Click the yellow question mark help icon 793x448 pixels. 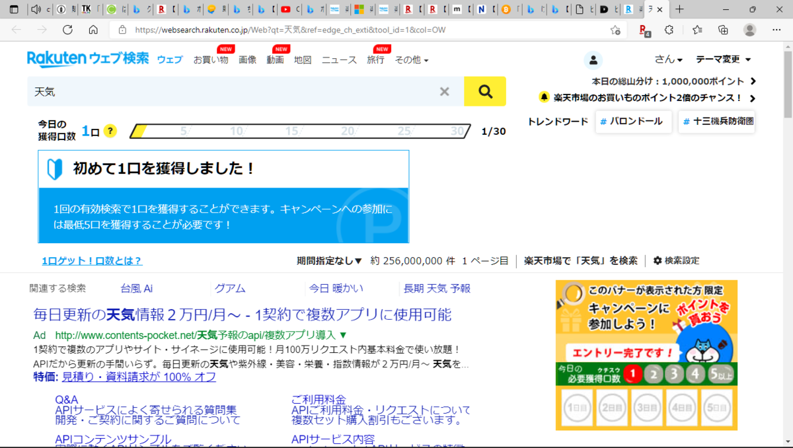(110, 131)
